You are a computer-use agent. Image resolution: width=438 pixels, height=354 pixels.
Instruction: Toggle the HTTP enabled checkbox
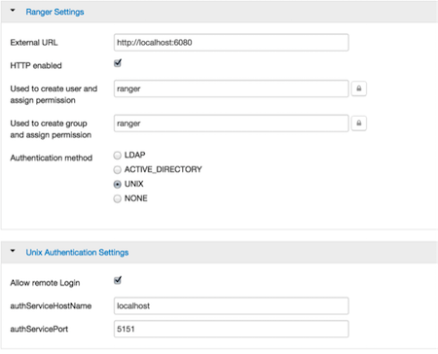click(118, 63)
